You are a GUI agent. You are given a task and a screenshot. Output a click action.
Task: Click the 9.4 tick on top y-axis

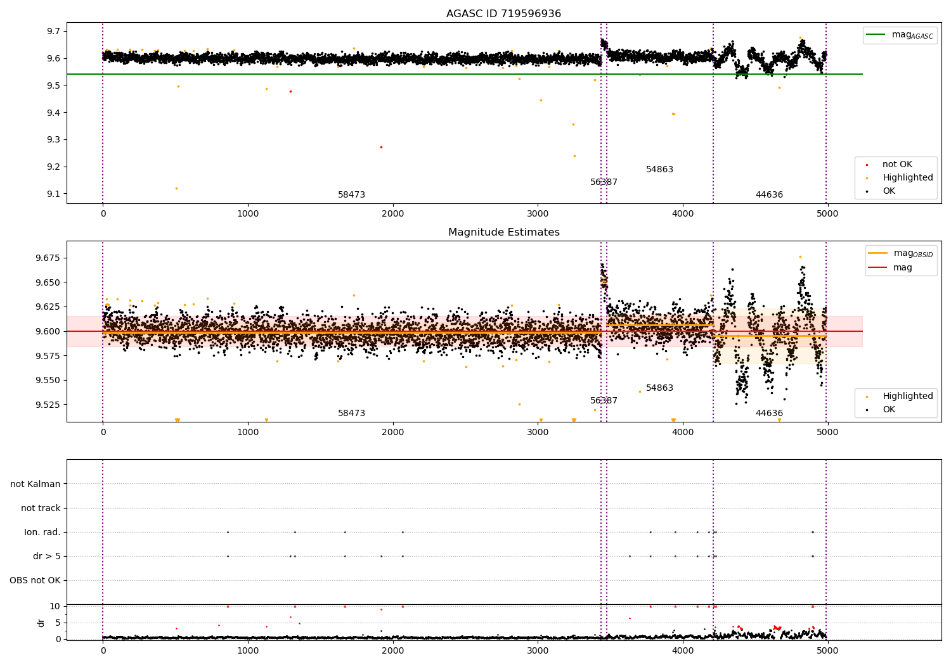[x=53, y=113]
